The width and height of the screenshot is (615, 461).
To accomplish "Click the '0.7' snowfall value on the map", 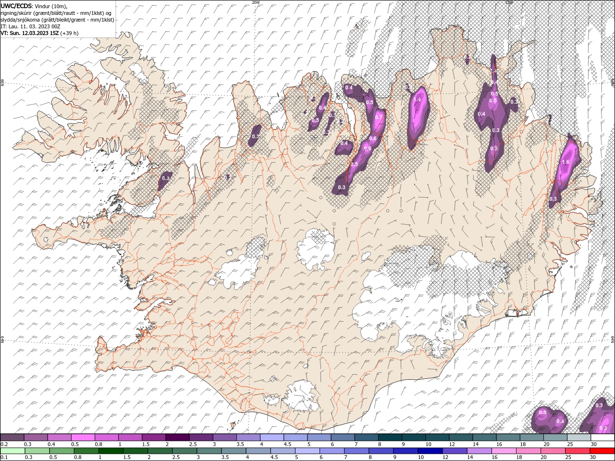I will click(378, 117).
